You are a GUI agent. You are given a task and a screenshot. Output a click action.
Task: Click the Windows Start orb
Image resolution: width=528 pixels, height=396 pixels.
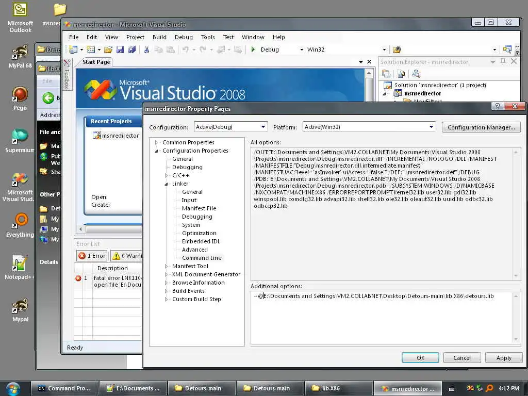(x=12, y=388)
